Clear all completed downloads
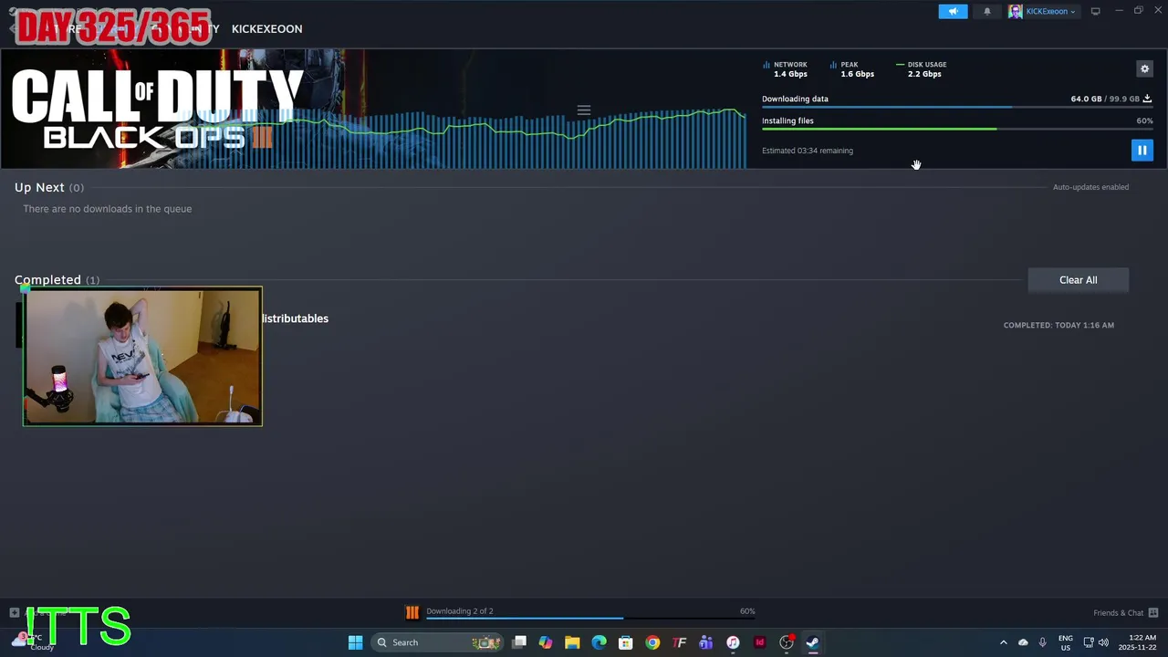Image resolution: width=1168 pixels, height=657 pixels. coord(1078,280)
